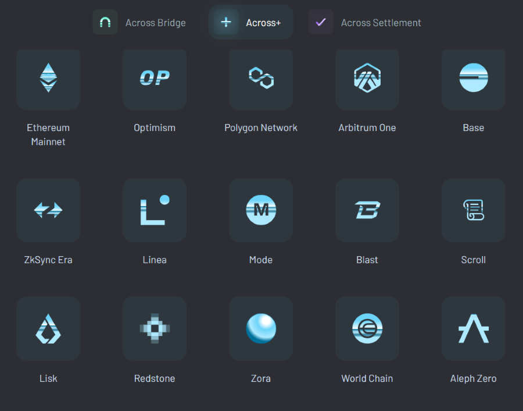
Task: Open the ZkSync Era arrows icon
Action: coord(48,210)
